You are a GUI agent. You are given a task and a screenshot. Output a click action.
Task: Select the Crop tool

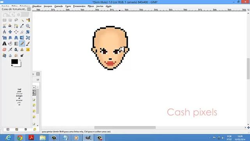point(22,32)
